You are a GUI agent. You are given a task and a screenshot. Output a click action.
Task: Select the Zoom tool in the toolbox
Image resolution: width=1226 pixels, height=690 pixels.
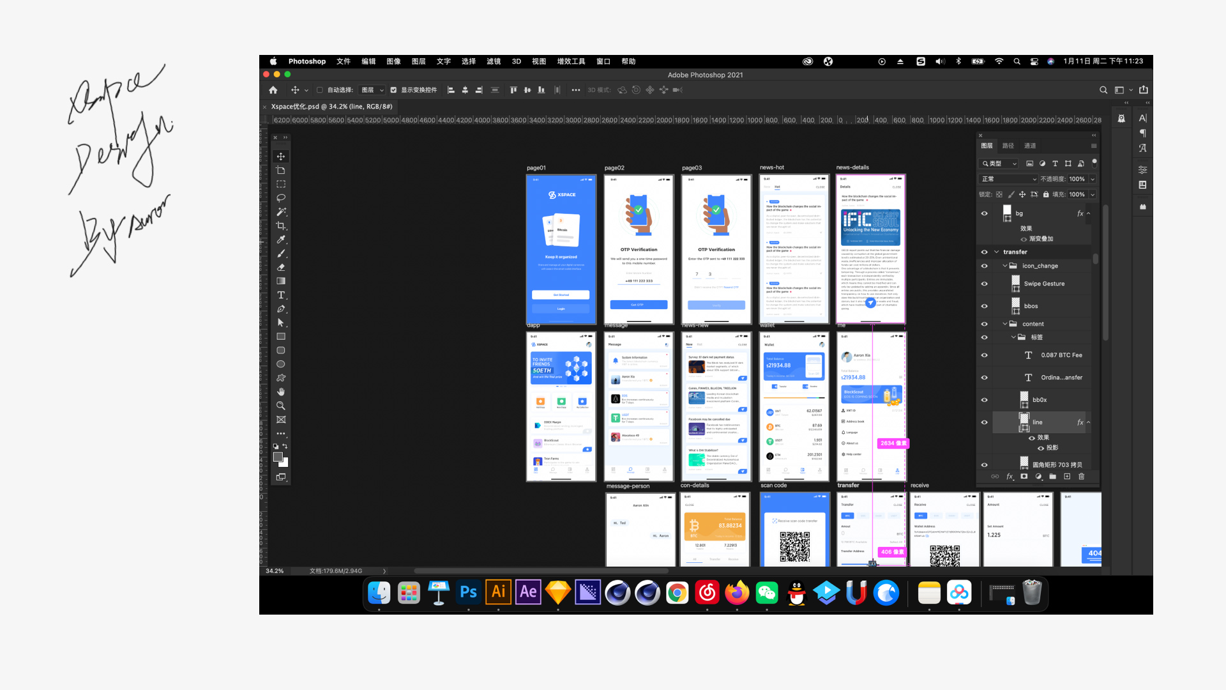[x=280, y=406]
